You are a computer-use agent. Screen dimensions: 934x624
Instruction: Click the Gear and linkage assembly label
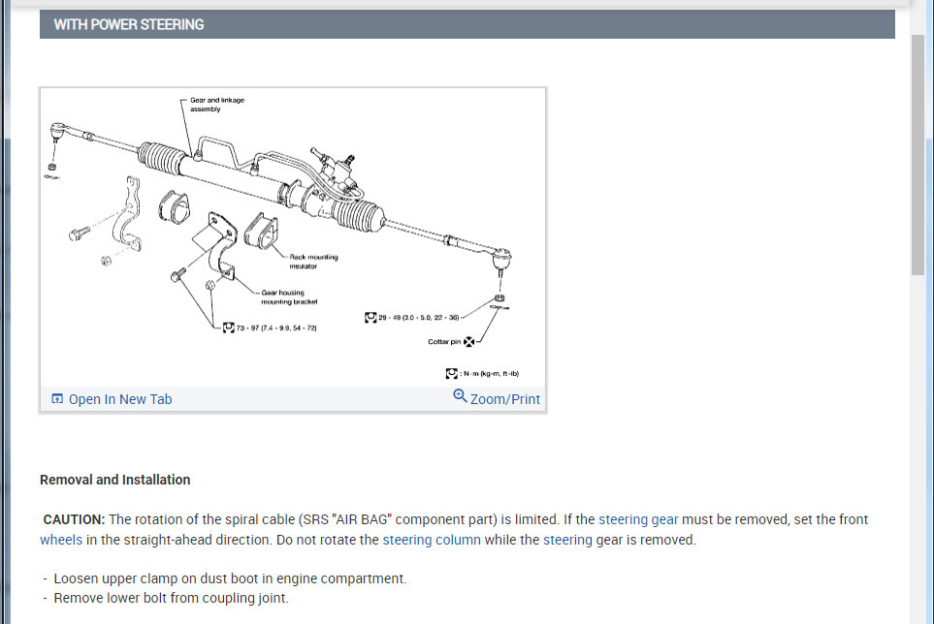click(217, 104)
